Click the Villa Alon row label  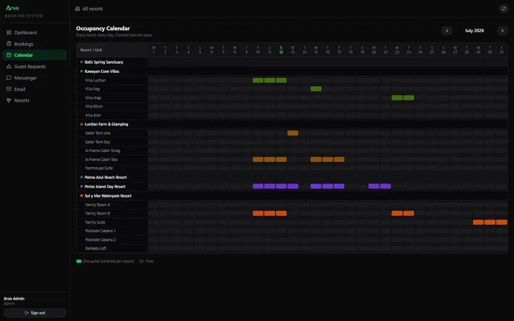[x=93, y=116]
